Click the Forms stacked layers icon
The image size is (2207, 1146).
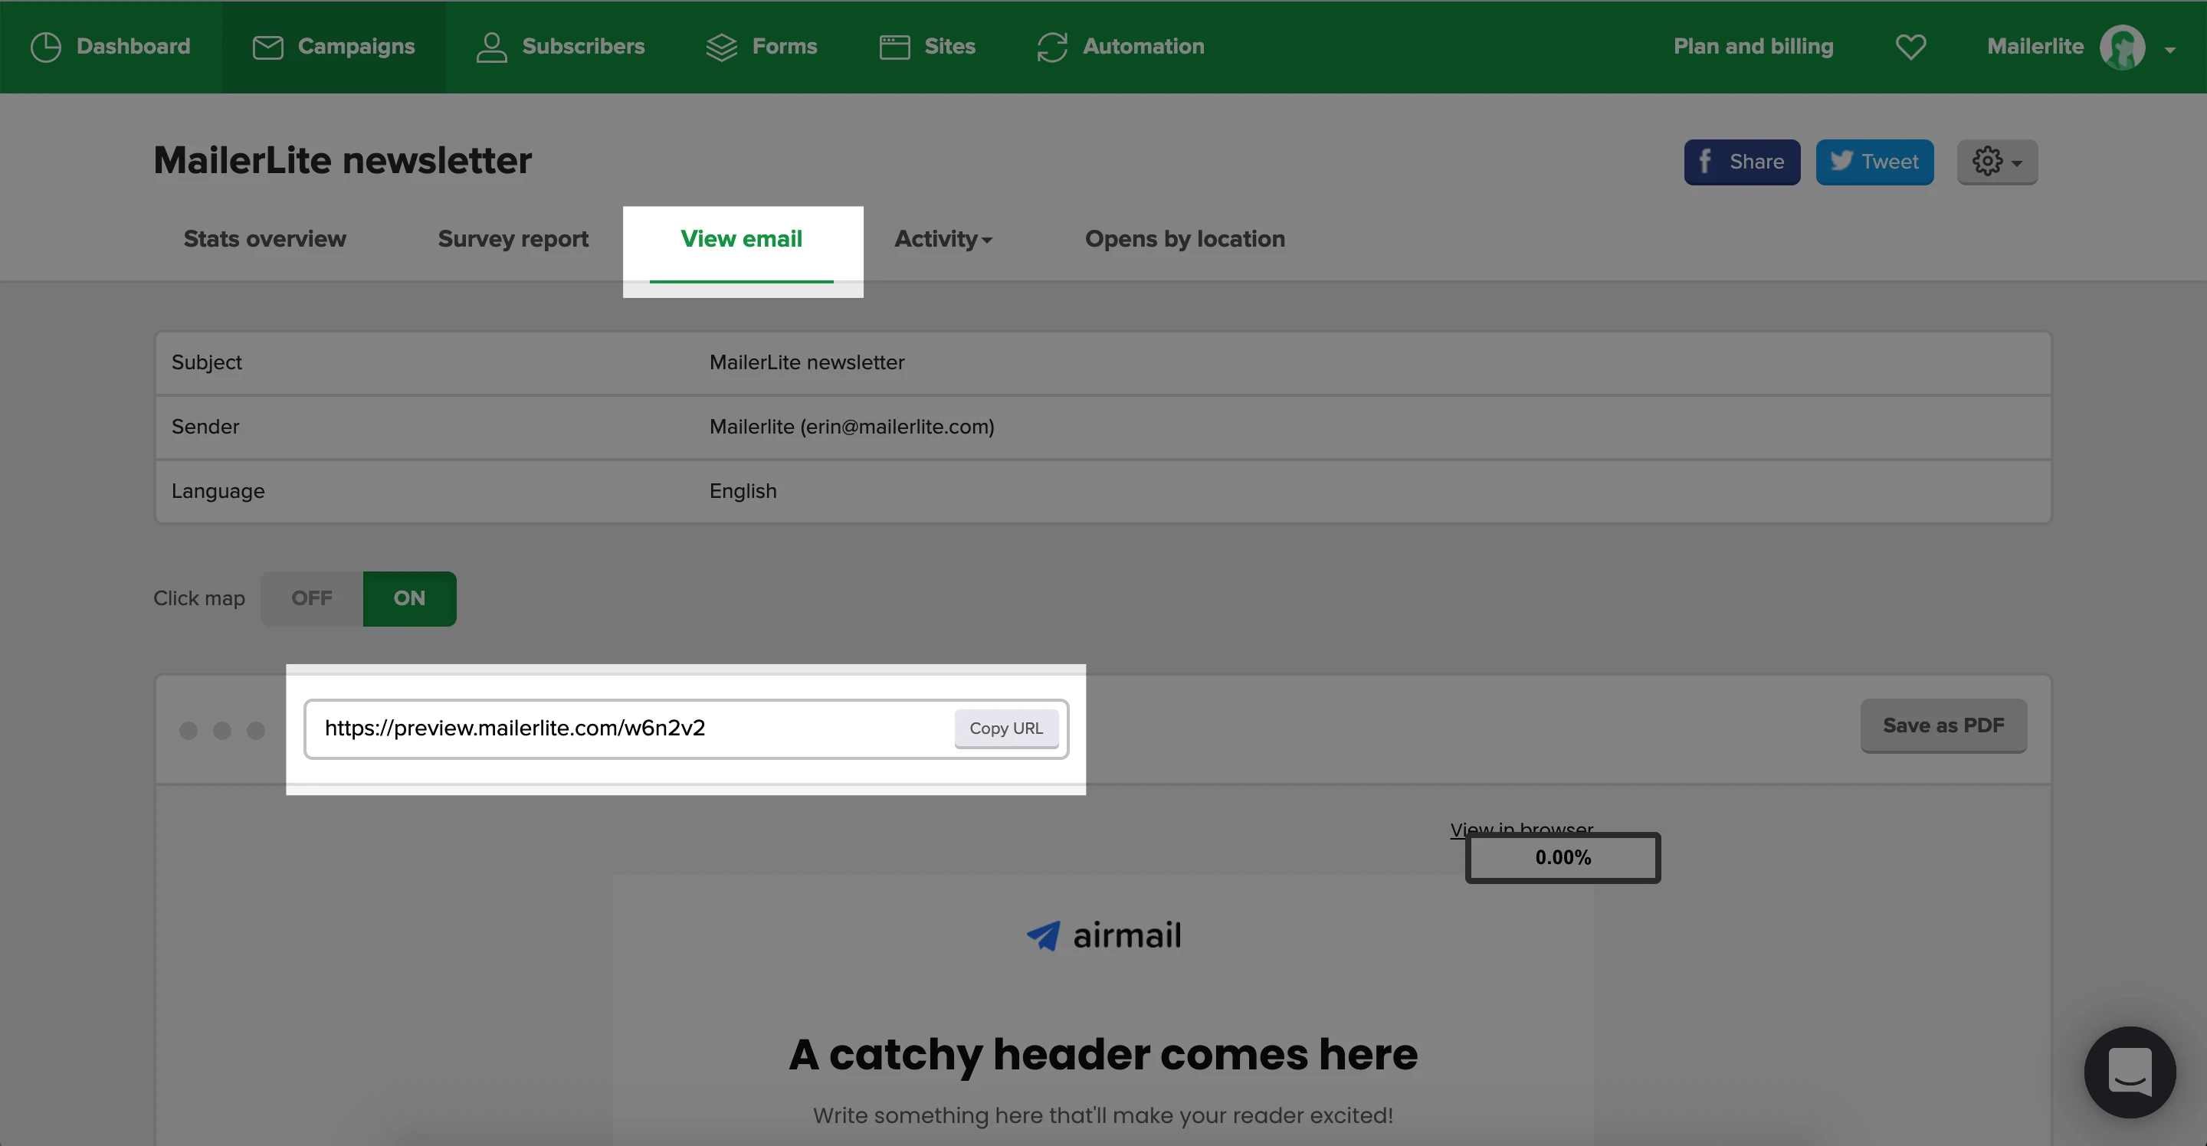(721, 47)
